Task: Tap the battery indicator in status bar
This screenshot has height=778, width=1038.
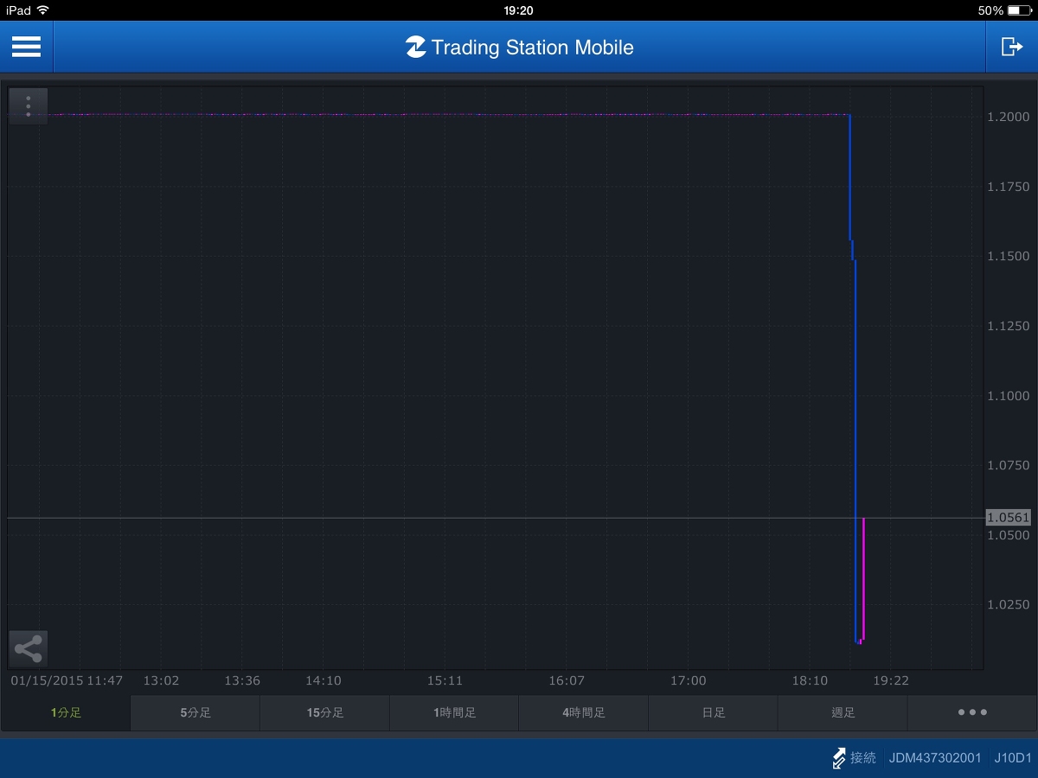Action: click(x=1019, y=10)
